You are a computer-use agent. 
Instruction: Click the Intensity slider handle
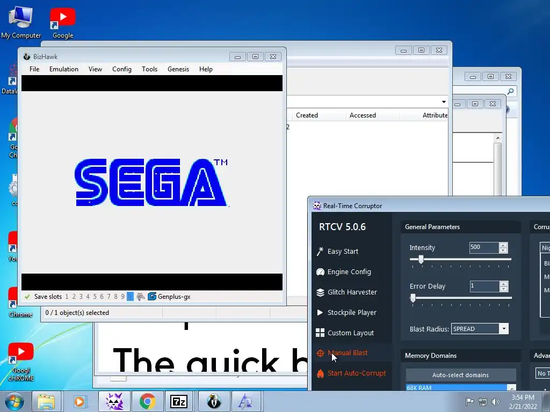click(421, 259)
